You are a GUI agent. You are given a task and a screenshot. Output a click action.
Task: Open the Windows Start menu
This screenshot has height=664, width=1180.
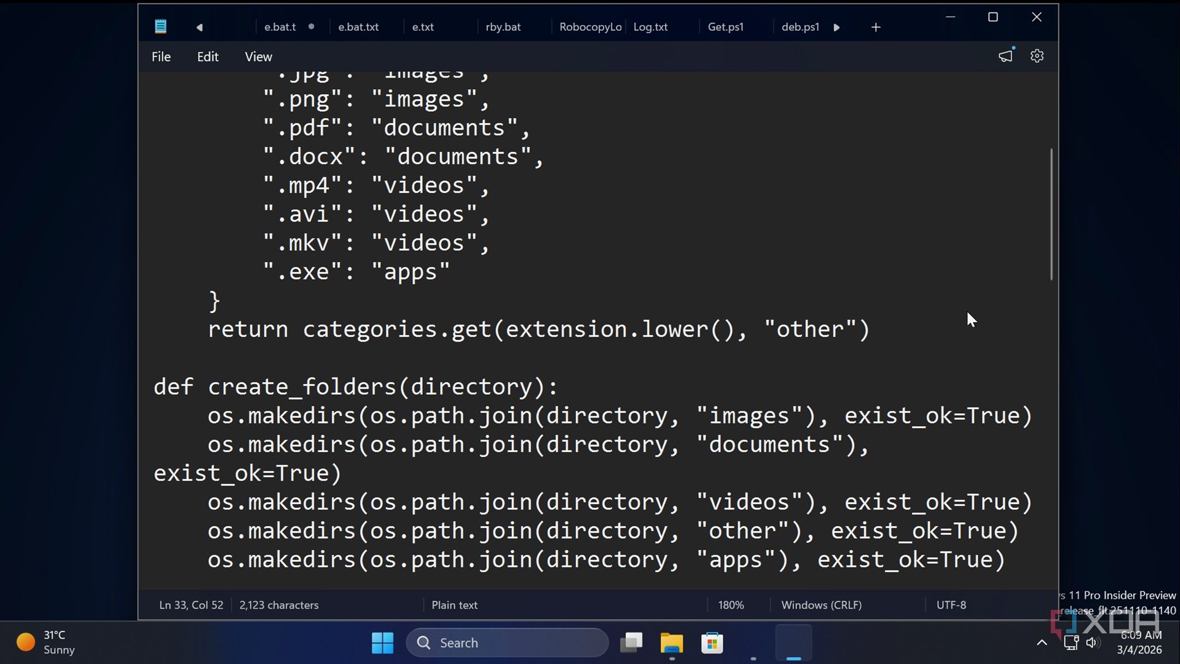point(382,643)
